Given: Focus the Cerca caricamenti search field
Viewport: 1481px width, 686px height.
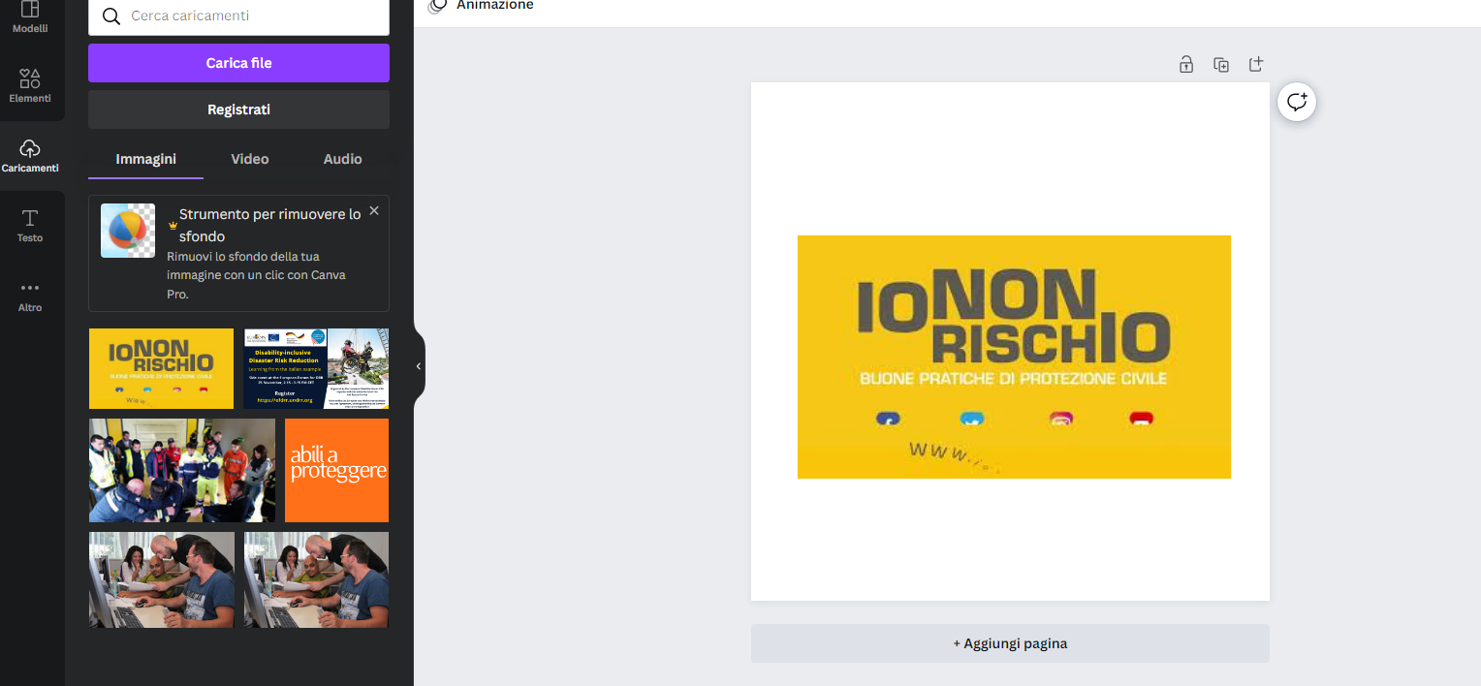Looking at the screenshot, I should point(238,16).
